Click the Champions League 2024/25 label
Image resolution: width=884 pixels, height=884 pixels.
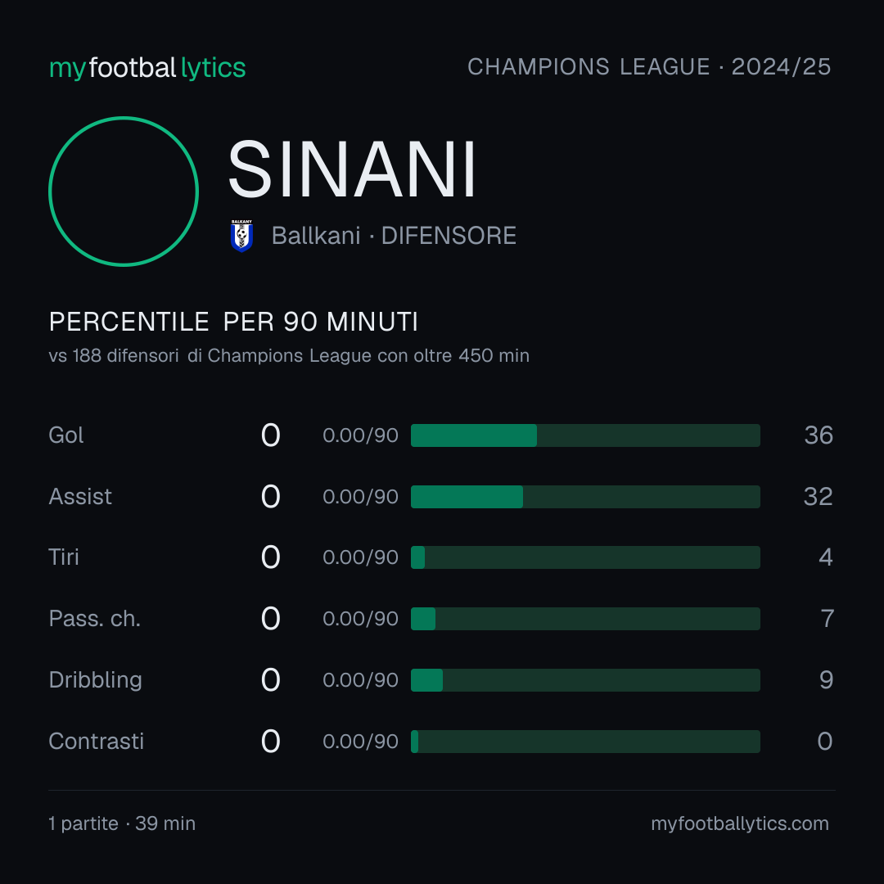point(649,67)
